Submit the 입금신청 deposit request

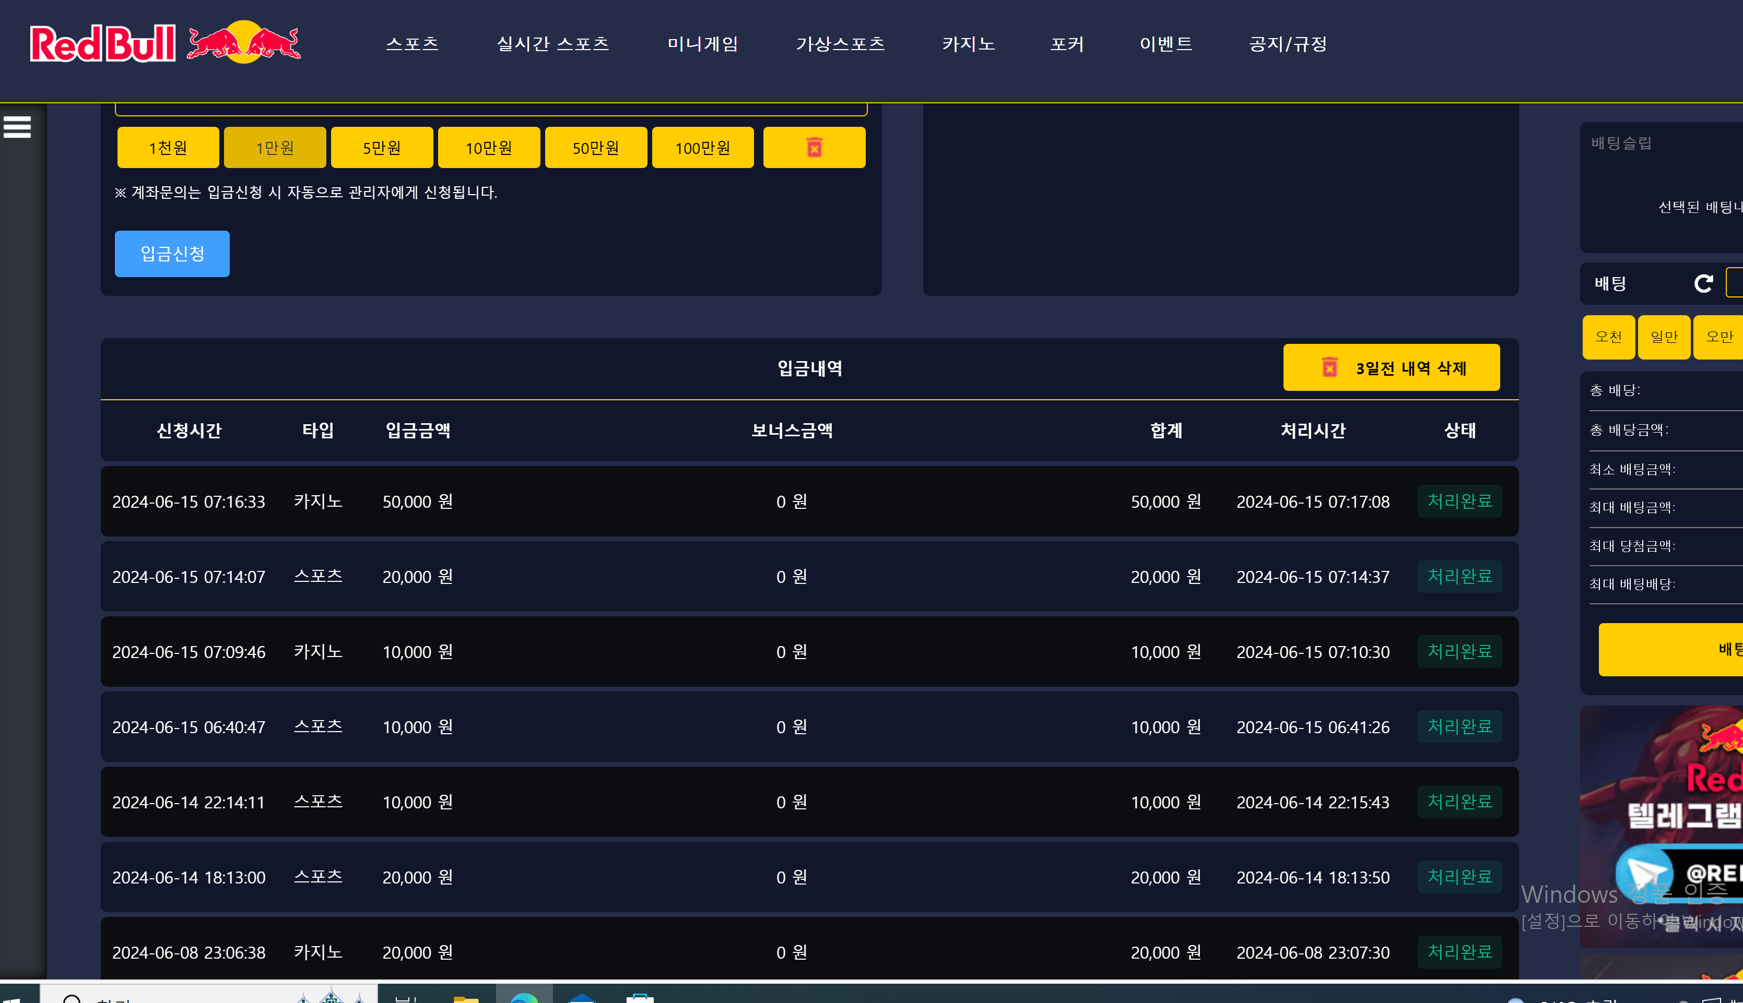tap(172, 254)
